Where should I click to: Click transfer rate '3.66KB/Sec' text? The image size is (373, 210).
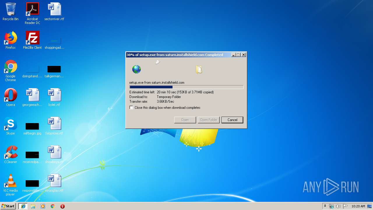165,101
